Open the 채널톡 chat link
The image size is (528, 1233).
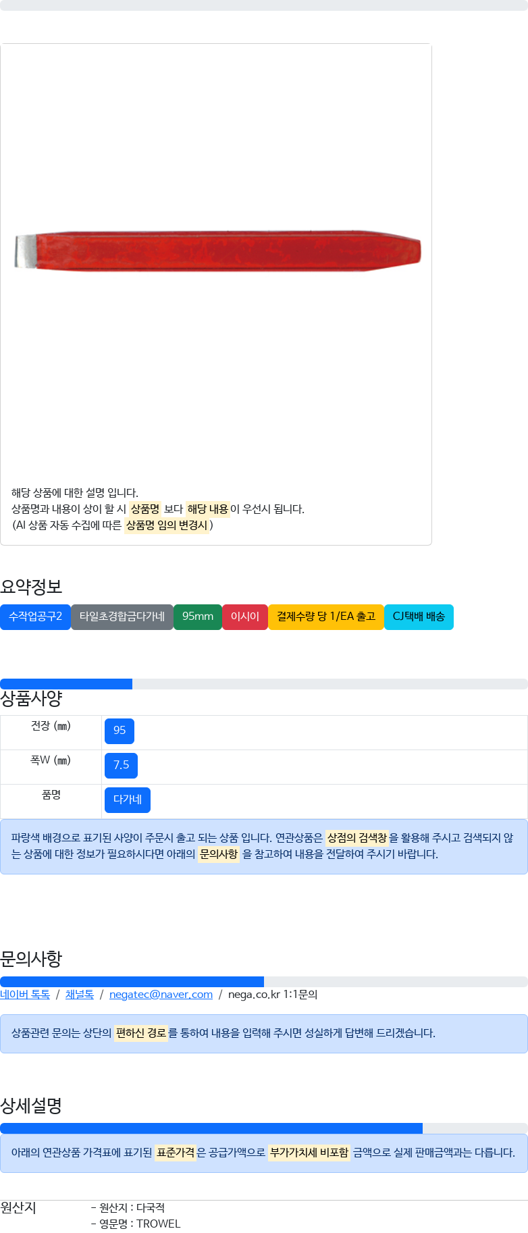(80, 995)
